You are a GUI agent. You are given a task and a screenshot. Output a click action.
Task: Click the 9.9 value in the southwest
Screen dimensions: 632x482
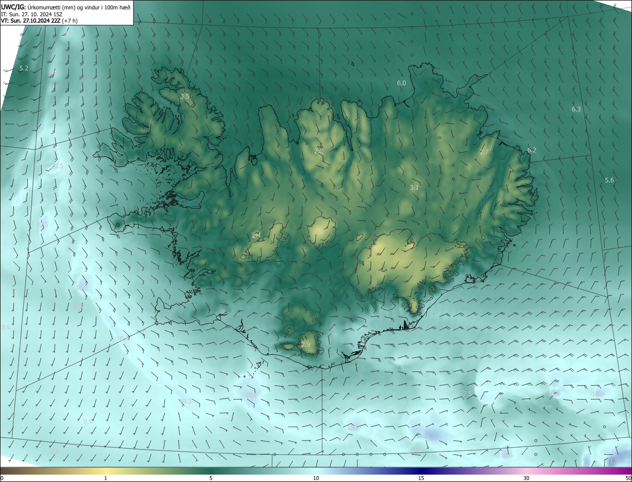88,421
